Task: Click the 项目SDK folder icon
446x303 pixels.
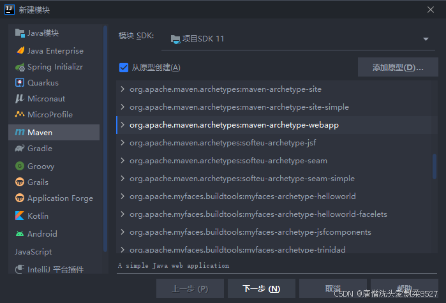Action: (175, 39)
